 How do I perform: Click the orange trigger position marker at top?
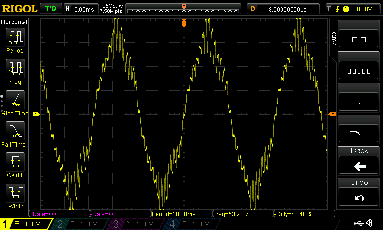[184, 23]
